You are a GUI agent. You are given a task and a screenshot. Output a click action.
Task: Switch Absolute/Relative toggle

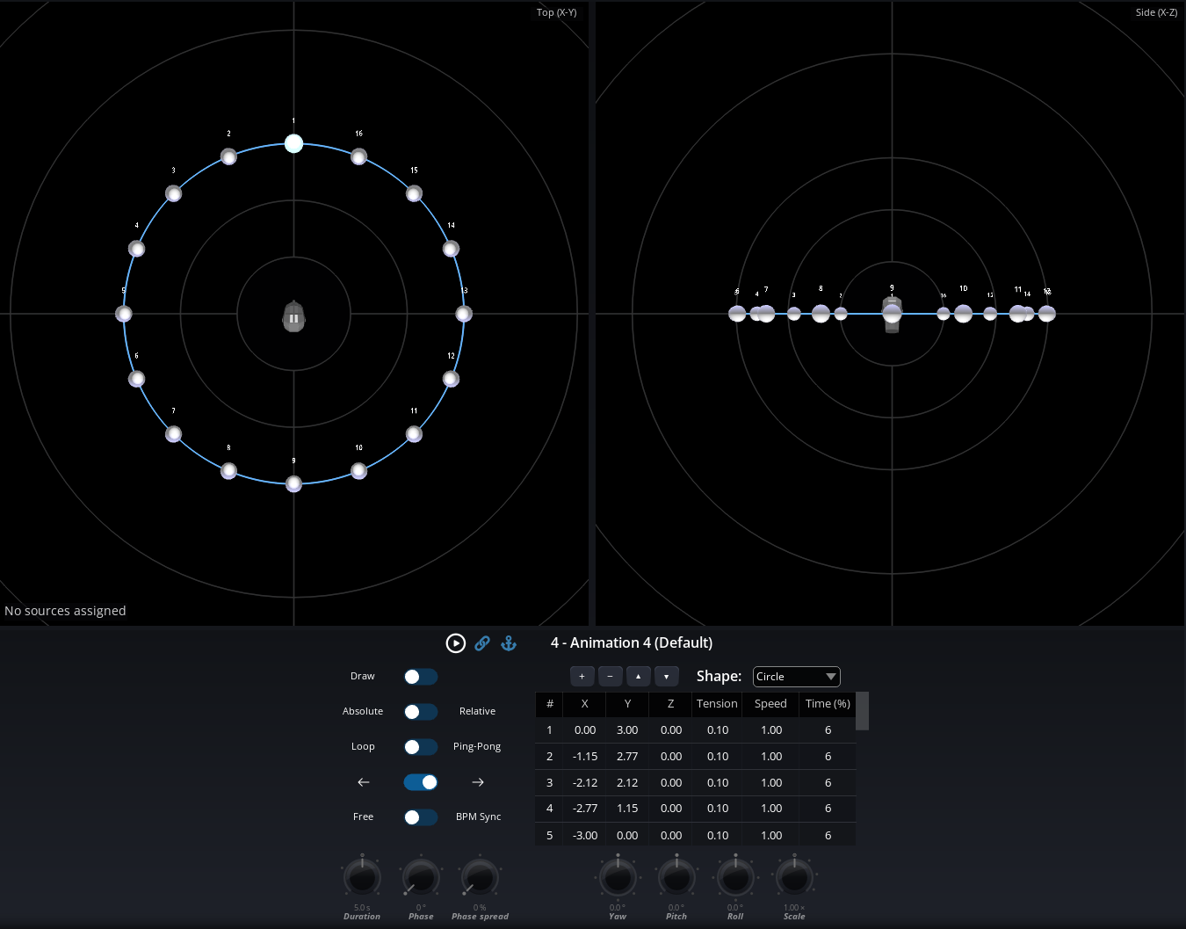click(x=420, y=712)
